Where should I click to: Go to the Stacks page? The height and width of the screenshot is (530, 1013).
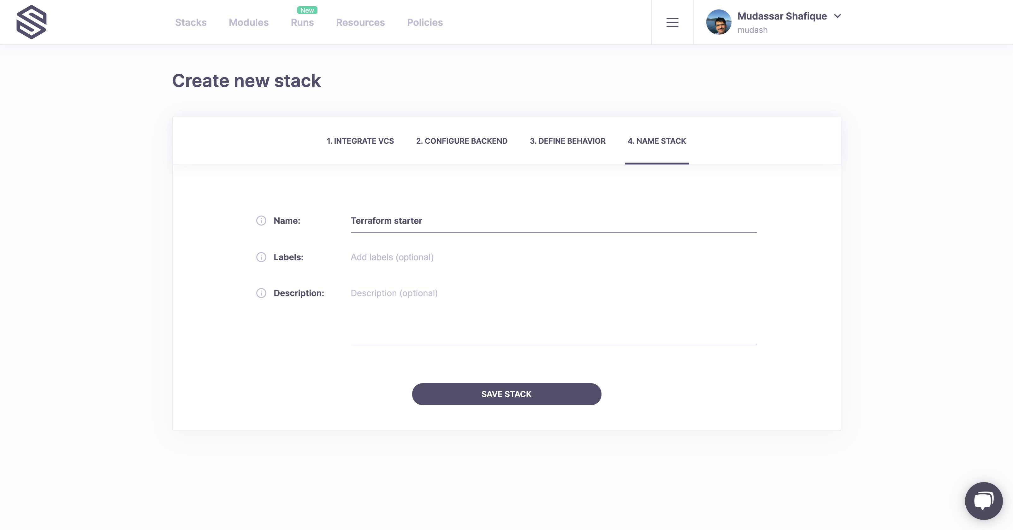coord(191,22)
